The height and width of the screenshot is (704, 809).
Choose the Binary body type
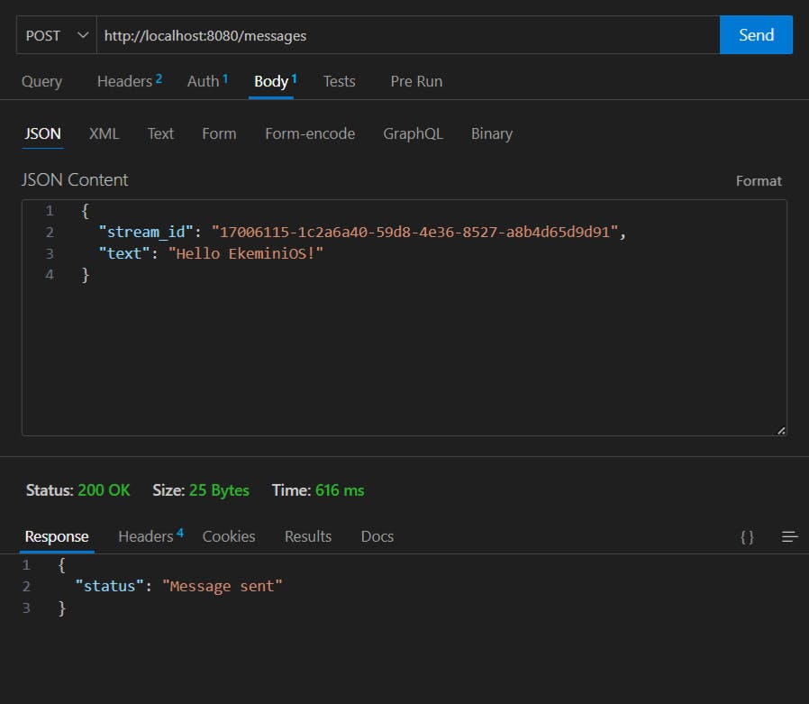coord(492,133)
